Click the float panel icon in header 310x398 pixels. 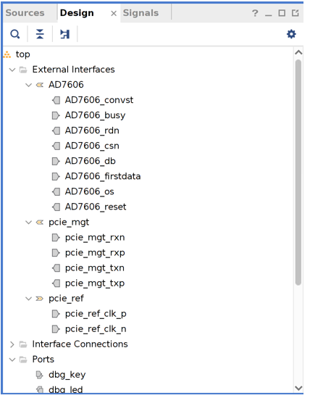(x=296, y=13)
